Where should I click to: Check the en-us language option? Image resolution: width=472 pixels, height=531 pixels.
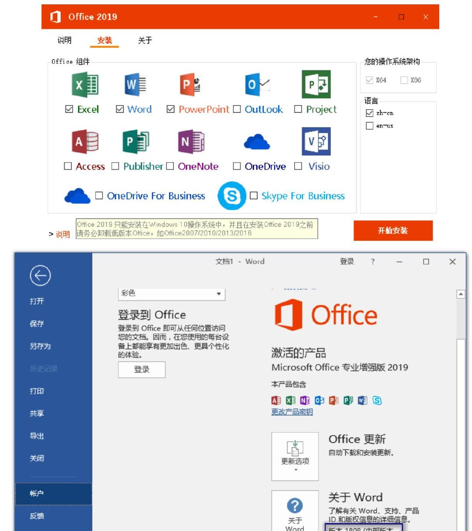pos(369,126)
